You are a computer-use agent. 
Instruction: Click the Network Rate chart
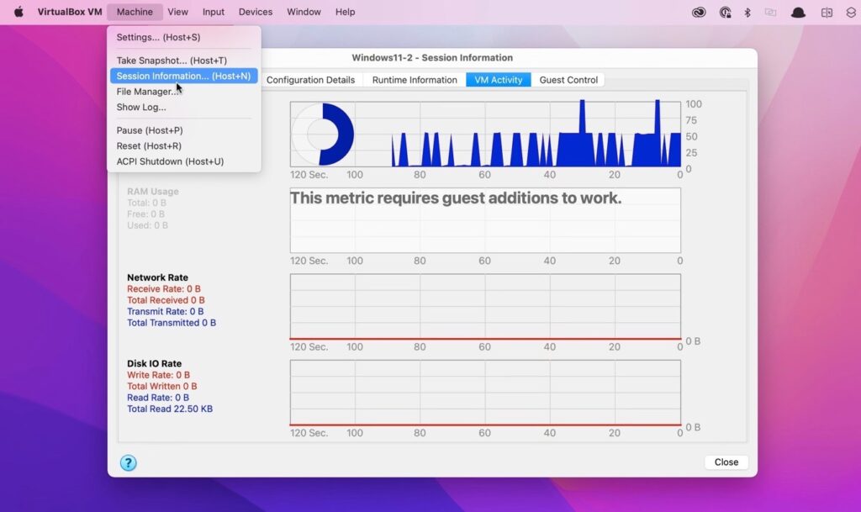tap(485, 307)
